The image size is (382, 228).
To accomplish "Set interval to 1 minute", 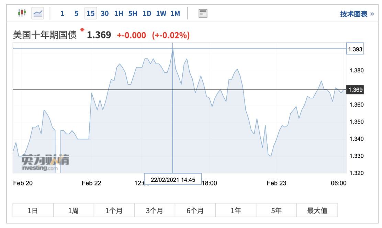I will [x=62, y=13].
